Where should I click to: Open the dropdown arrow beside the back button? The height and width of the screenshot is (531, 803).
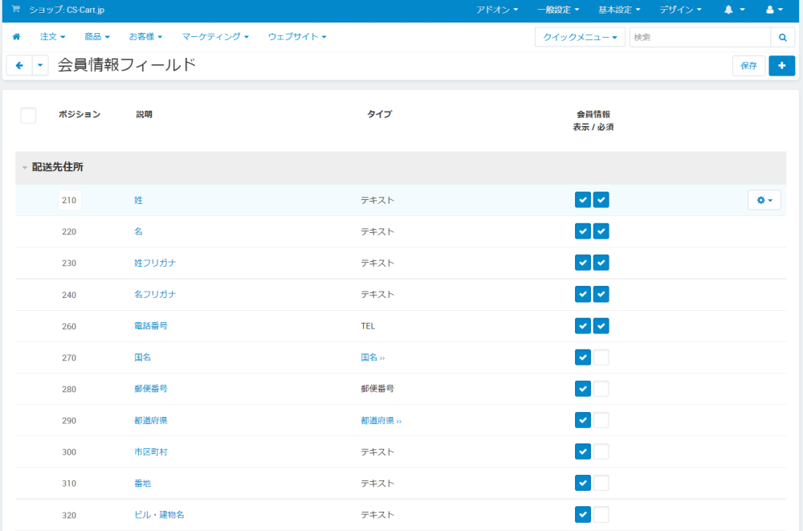pos(40,66)
